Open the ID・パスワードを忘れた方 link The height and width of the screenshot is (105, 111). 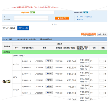84,17
